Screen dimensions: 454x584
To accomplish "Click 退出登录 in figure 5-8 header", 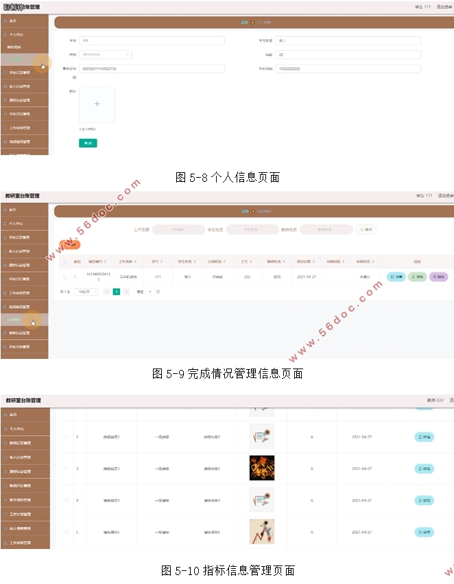I will point(444,7).
